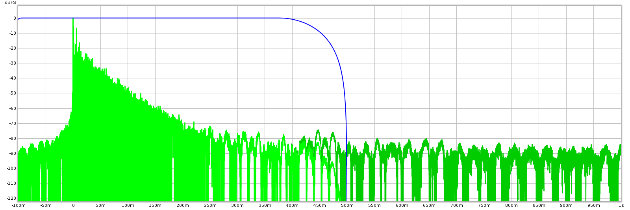Click the 150m time axis label

pyautogui.click(x=155, y=205)
